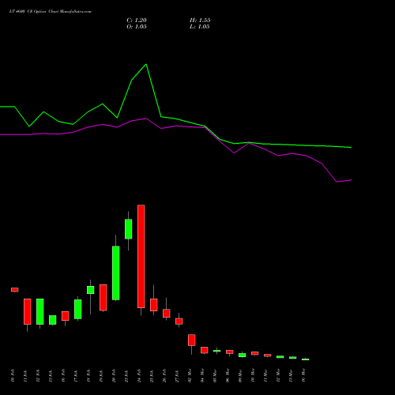
Task: Click the red candle above 27 Feb
Action: [179, 322]
